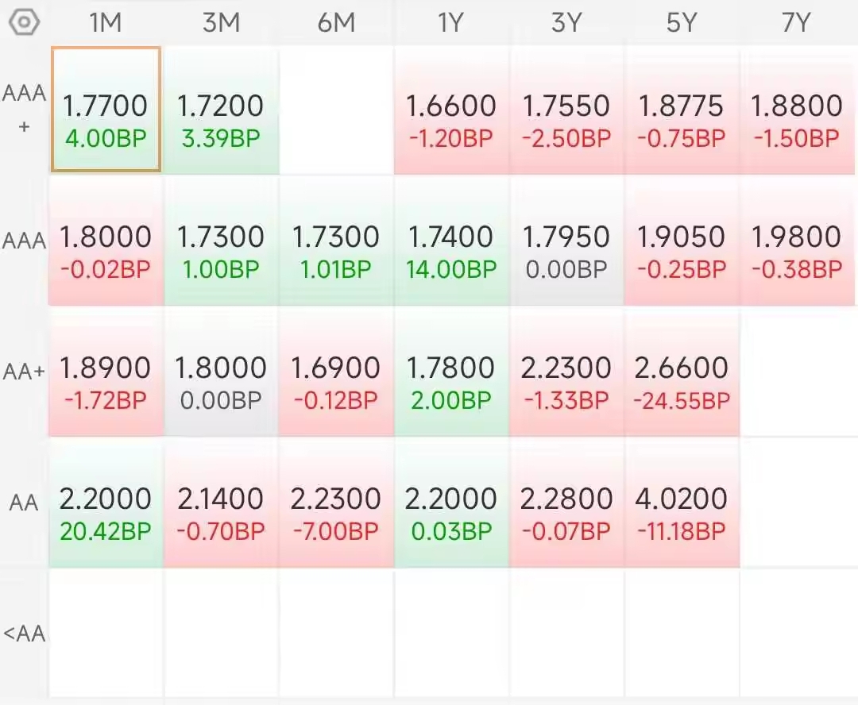
Task: Select AA+ 3M cell 1.8000
Action: pos(221,372)
